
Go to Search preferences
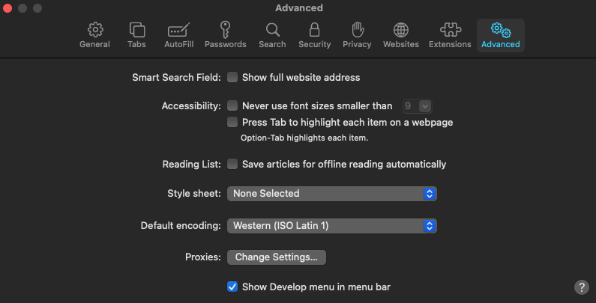coord(272,36)
